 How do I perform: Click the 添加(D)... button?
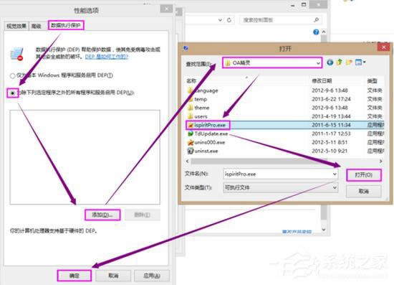tap(102, 215)
